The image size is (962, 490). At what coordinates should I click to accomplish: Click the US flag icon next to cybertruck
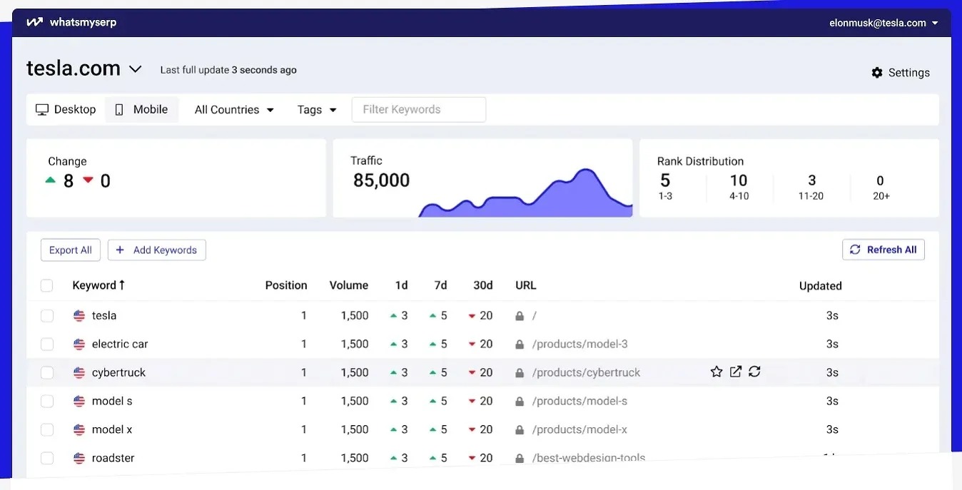pyautogui.click(x=79, y=372)
